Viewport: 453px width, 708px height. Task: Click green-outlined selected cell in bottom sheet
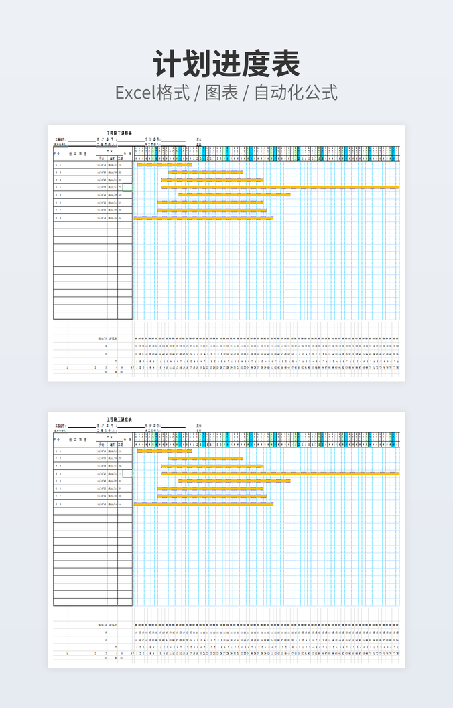click(x=127, y=473)
